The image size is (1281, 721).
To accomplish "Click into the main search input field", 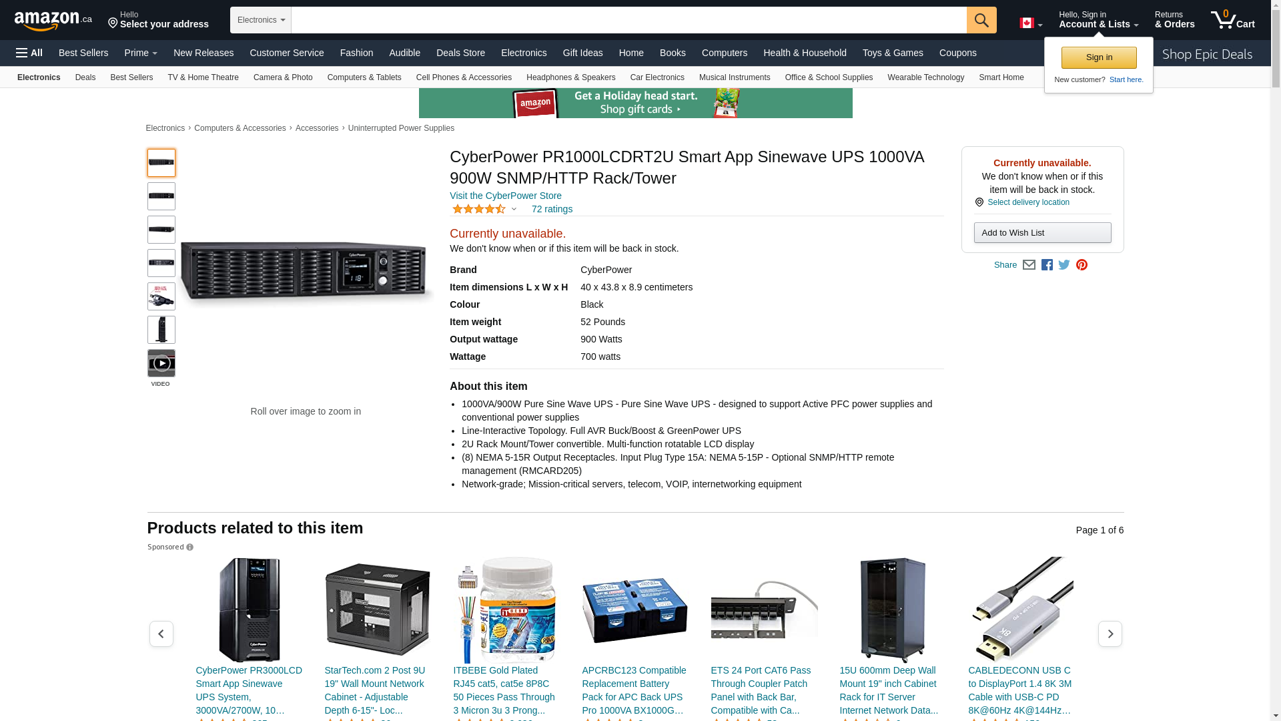I will (x=628, y=20).
